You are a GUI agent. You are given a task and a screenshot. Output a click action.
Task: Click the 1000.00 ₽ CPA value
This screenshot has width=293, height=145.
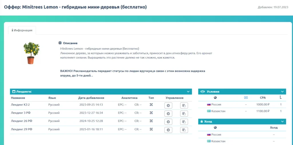coord(263,104)
